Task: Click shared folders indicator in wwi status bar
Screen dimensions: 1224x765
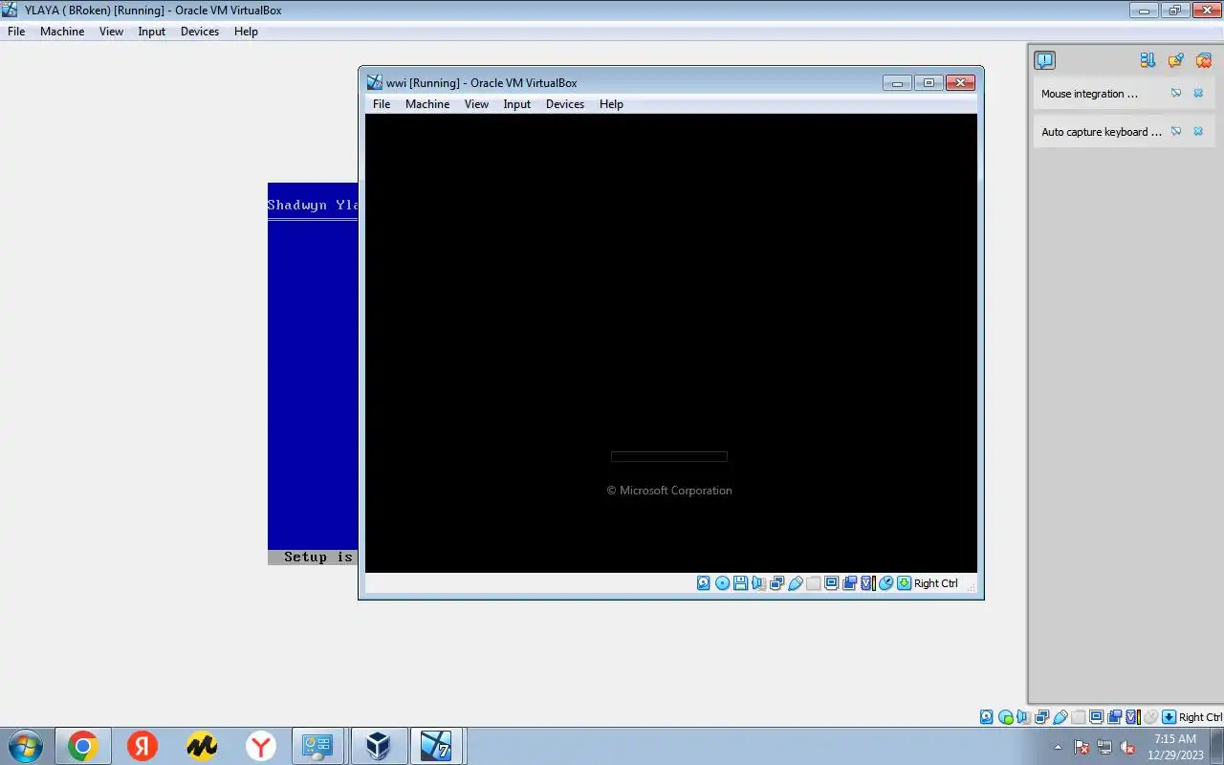Action: 813,583
